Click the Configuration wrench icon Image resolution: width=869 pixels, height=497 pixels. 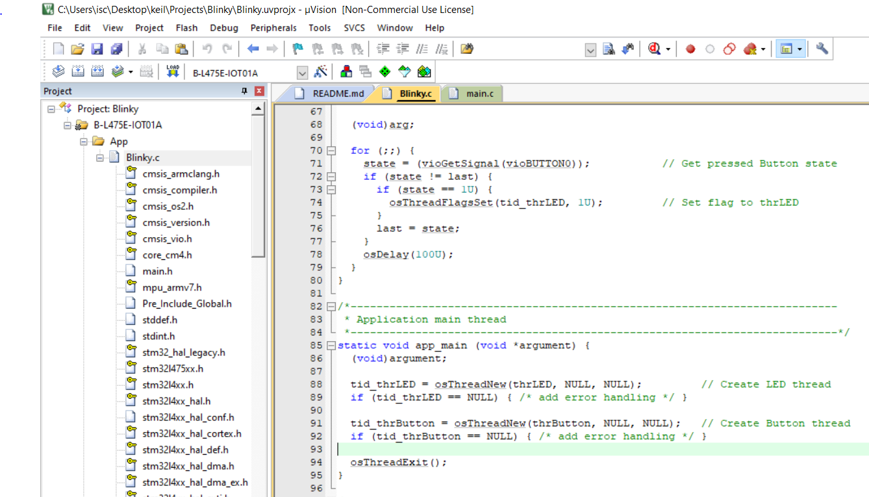click(x=822, y=49)
